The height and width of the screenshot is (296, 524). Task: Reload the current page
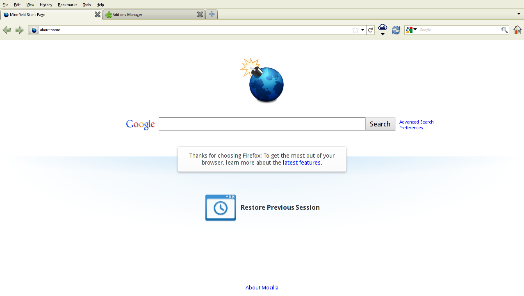[x=370, y=30]
